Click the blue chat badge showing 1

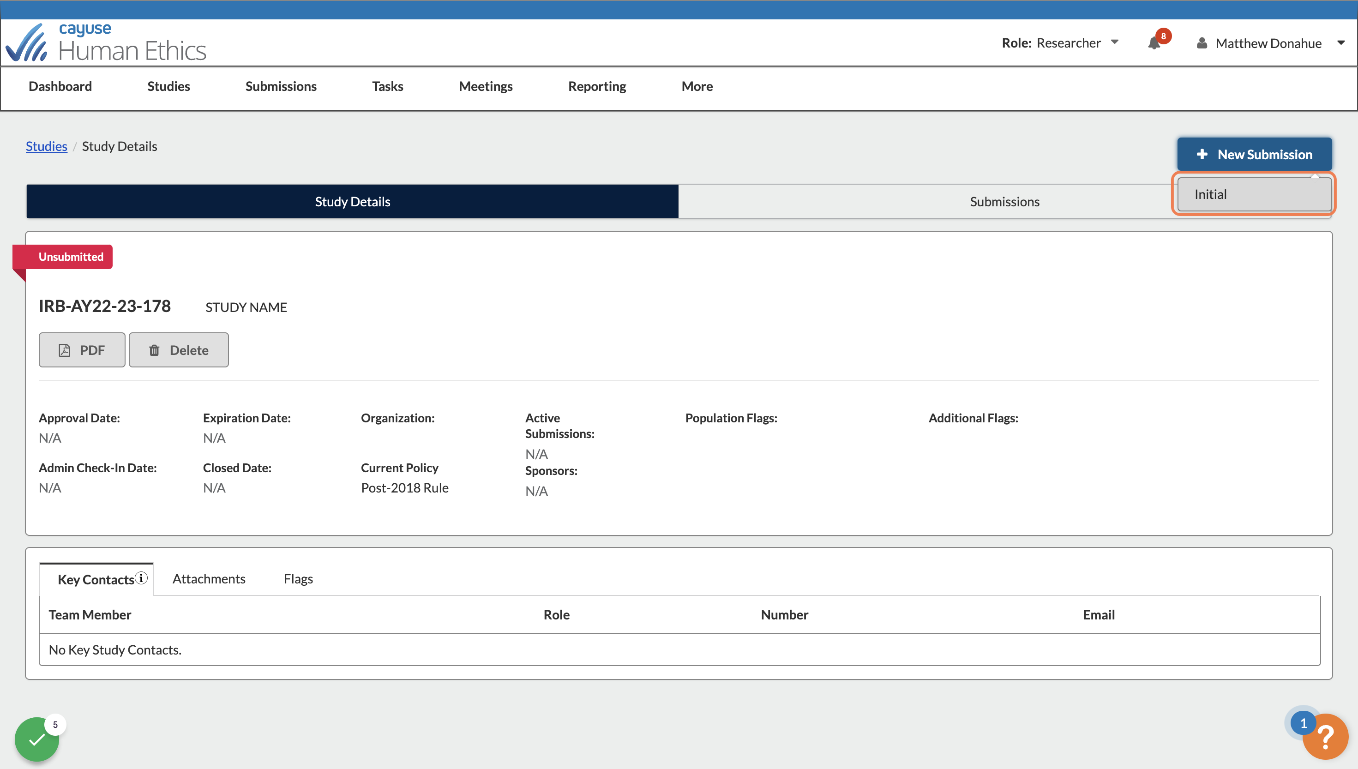[1303, 723]
